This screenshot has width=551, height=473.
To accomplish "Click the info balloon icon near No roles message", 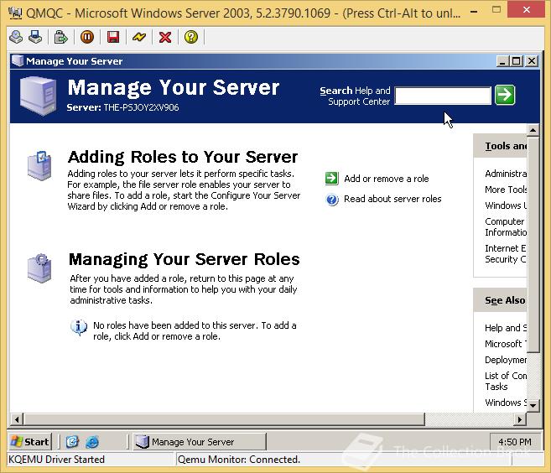I will 79,328.
